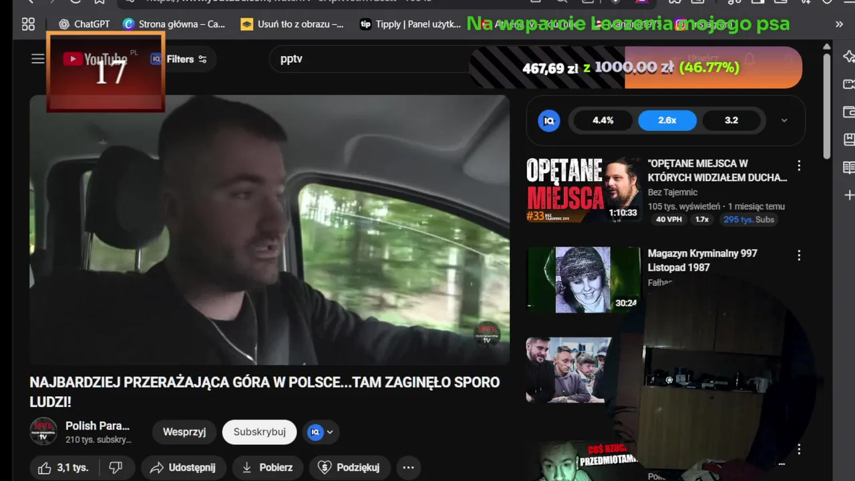
Task: Click the Subskrybuj button
Action: click(x=260, y=432)
